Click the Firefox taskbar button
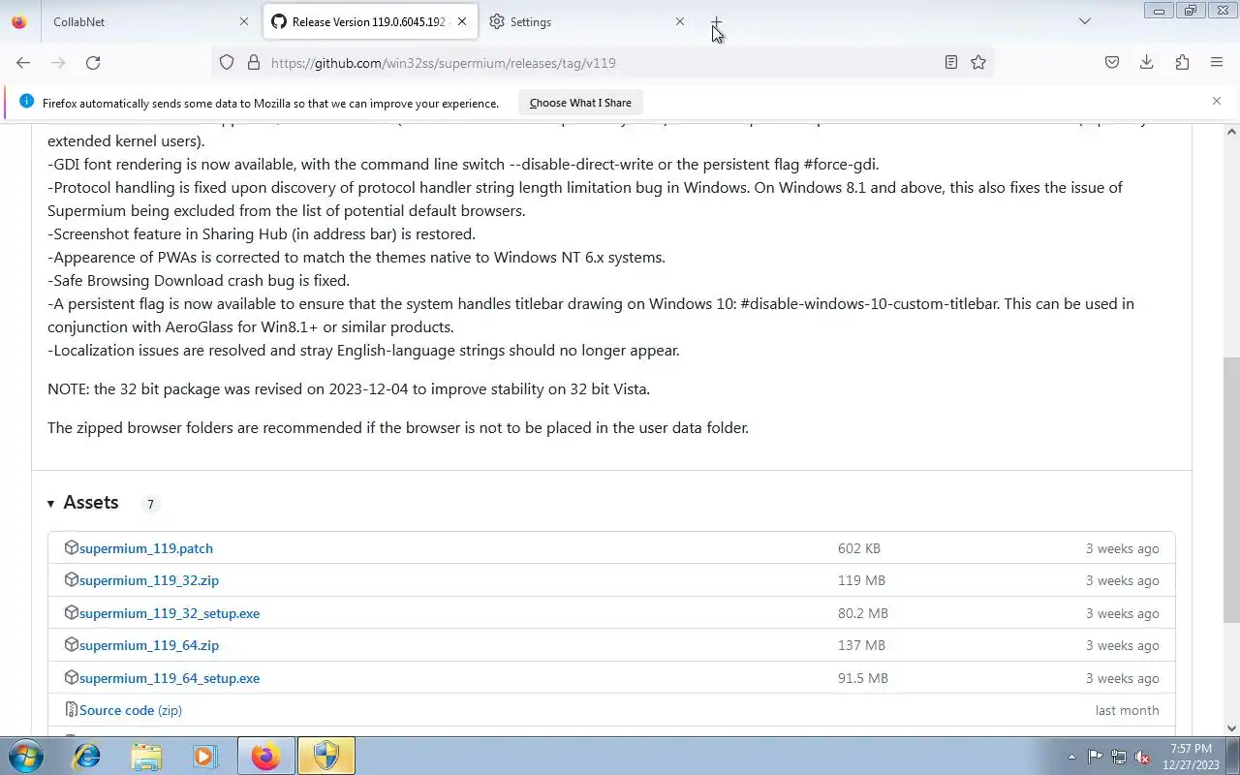The height and width of the screenshot is (775, 1240). pyautogui.click(x=265, y=756)
